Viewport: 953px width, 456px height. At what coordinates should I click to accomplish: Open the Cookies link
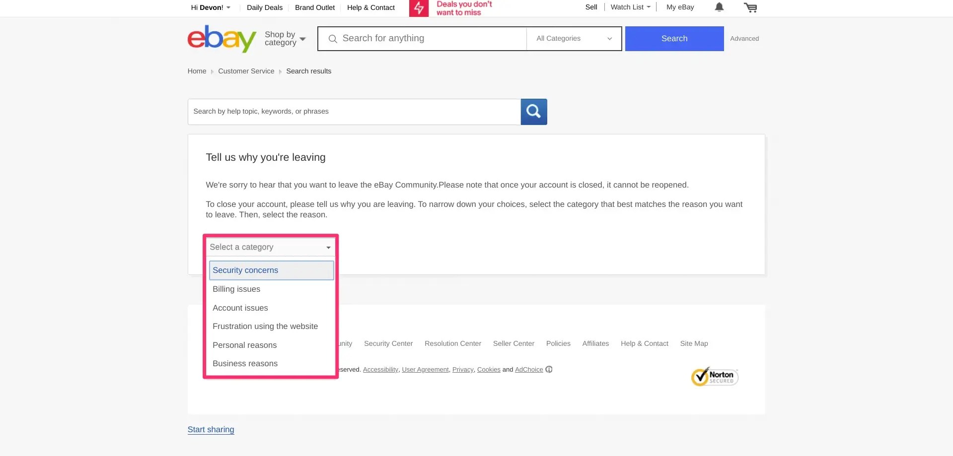click(x=489, y=370)
